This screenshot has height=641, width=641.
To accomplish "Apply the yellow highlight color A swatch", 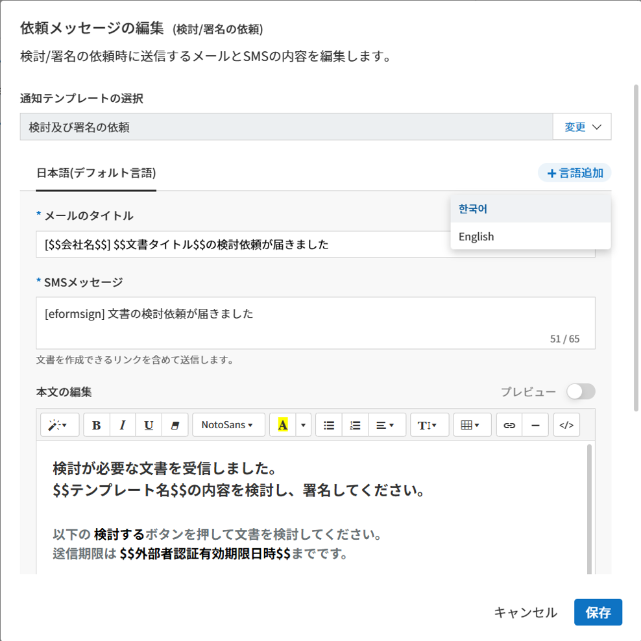I will click(x=282, y=425).
